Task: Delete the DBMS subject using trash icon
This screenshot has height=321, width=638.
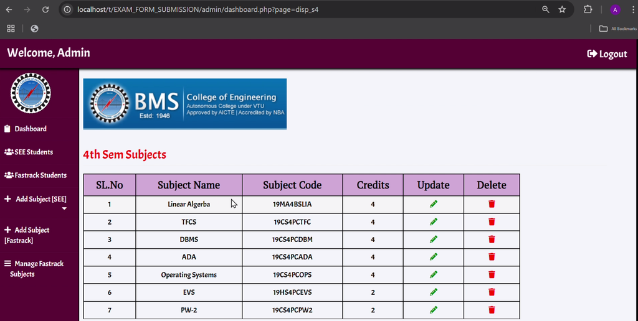Action: 492,240
